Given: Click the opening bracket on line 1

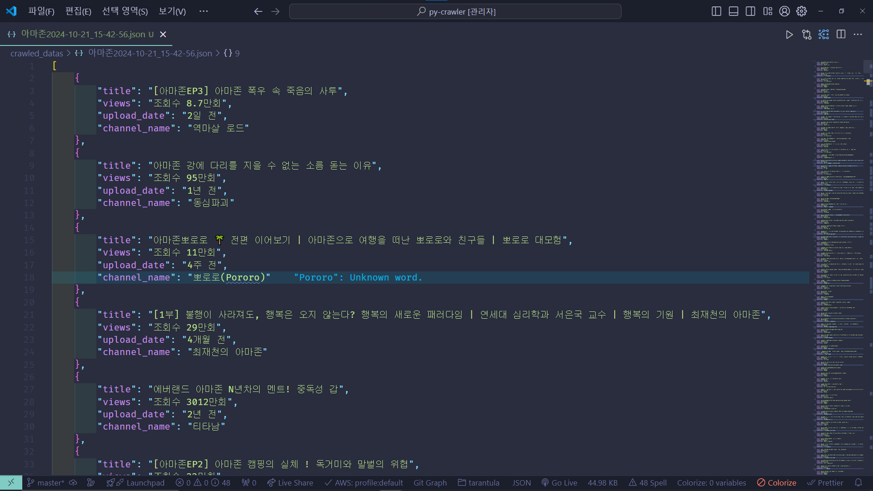Looking at the screenshot, I should tap(55, 66).
